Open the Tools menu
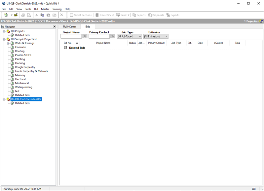The height and width of the screenshot is (191, 264). (x=28, y=9)
